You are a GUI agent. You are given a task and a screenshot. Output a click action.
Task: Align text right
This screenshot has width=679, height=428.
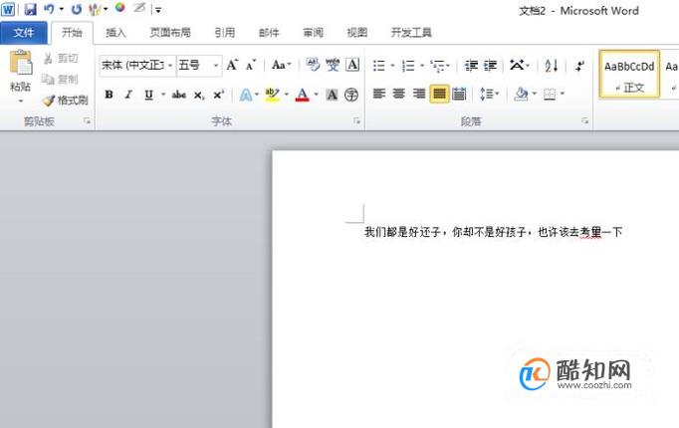point(419,94)
